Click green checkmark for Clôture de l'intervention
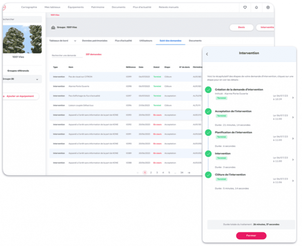This screenshot has width=302, height=246. tap(209, 175)
